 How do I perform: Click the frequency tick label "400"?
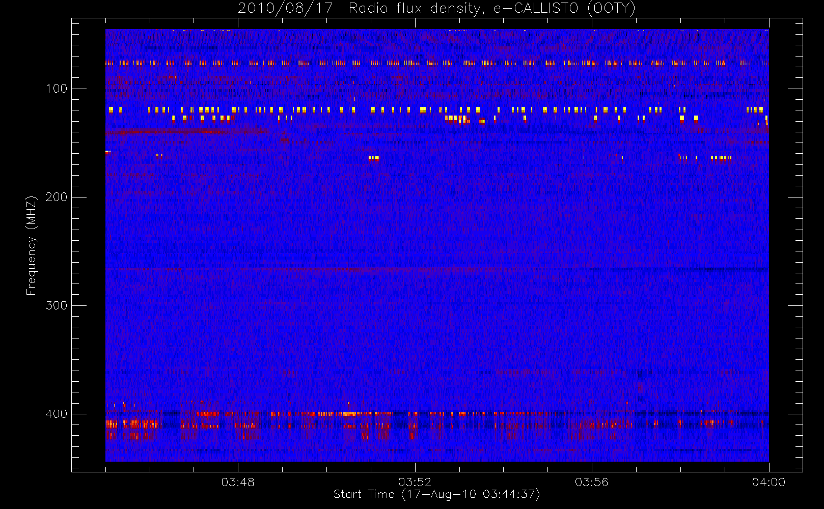[56, 414]
